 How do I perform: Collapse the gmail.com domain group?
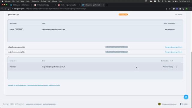[13, 15]
